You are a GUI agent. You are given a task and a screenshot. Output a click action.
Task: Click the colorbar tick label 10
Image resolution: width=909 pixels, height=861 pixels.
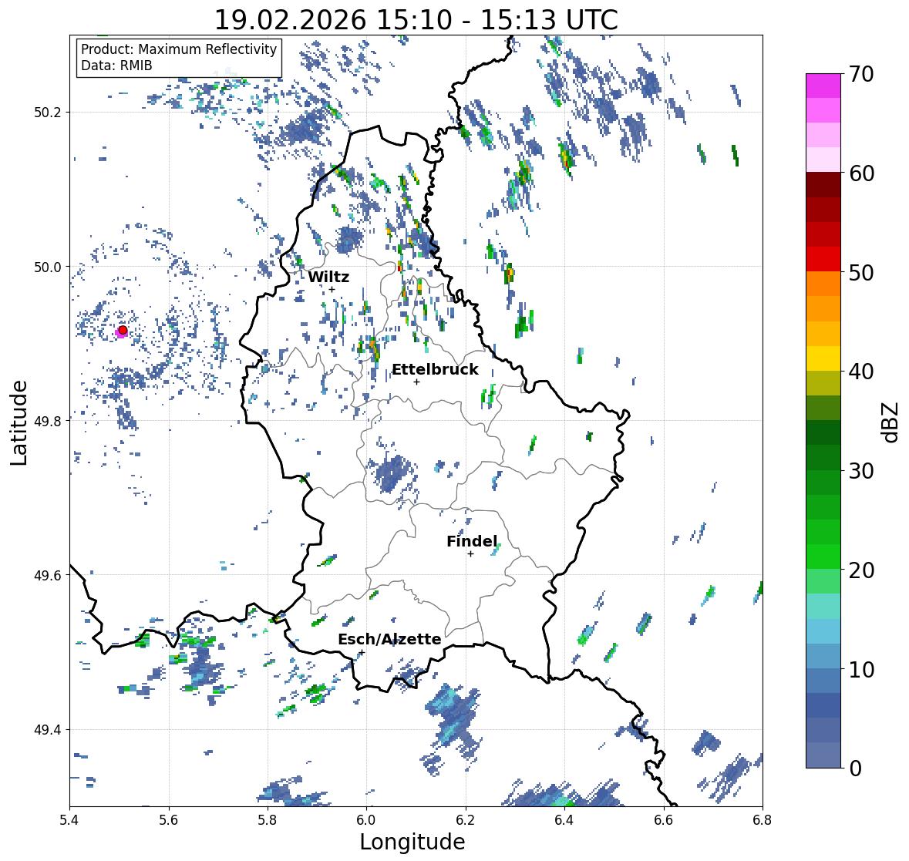pos(861,669)
